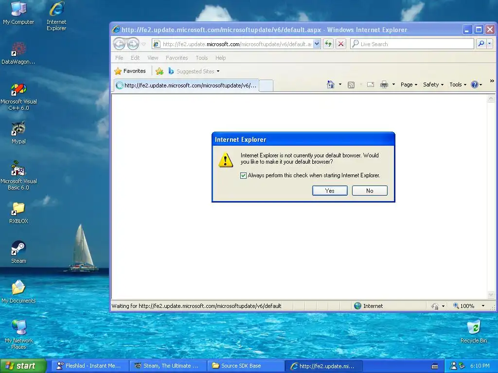Click the My Computer desktop icon
The height and width of the screenshot is (373, 498).
pos(18,13)
